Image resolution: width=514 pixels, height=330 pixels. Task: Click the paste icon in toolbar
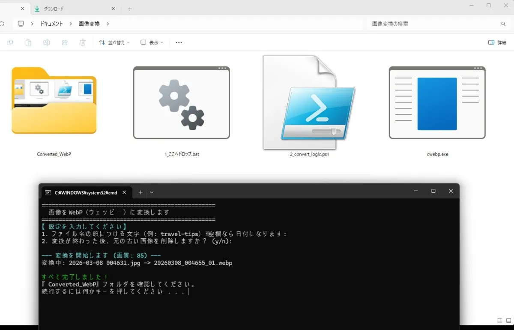coord(28,42)
